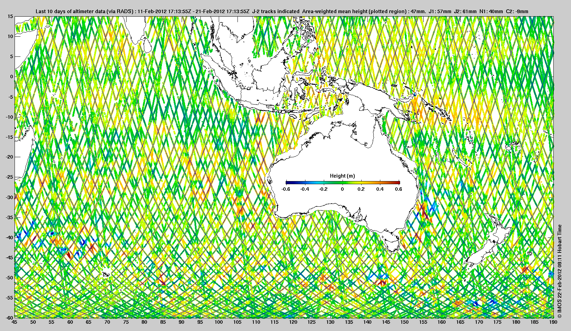The image size is (571, 331).
Task: Click latitude tick '-10' on the left axis
Action: pos(9,117)
